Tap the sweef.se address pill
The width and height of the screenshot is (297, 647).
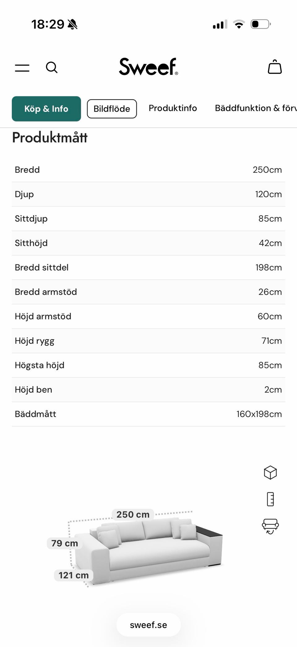coord(148,625)
